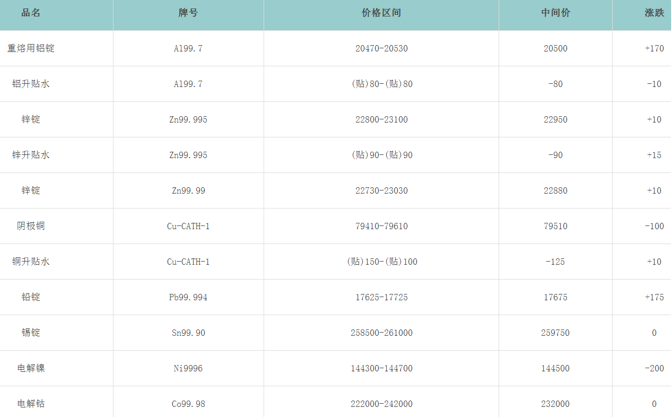
Task: Click the Ni9996 grade cell
Action: click(188, 368)
